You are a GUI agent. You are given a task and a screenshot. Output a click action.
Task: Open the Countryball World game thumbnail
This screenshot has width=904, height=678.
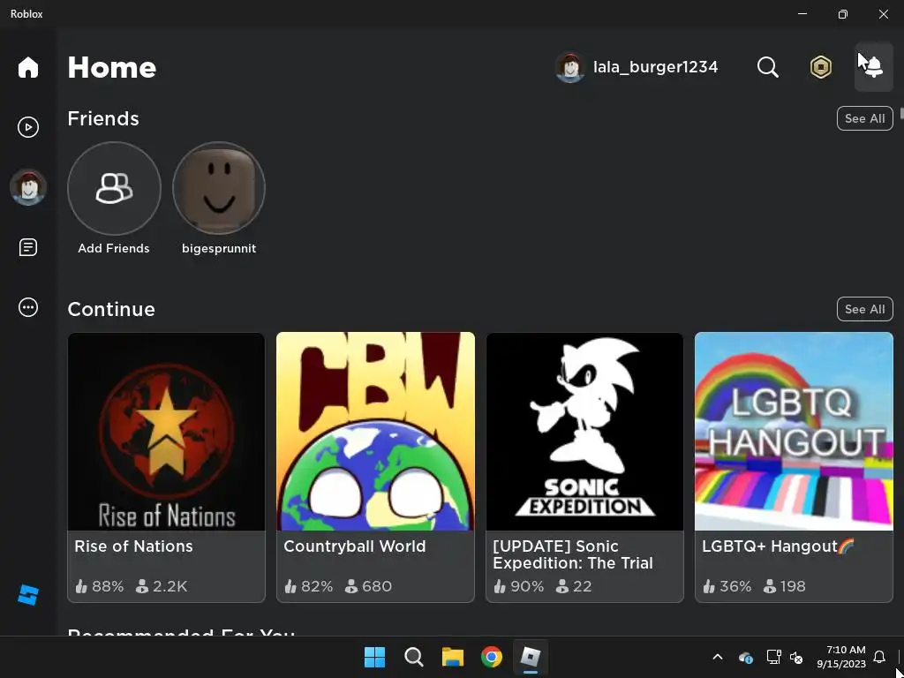click(x=375, y=431)
